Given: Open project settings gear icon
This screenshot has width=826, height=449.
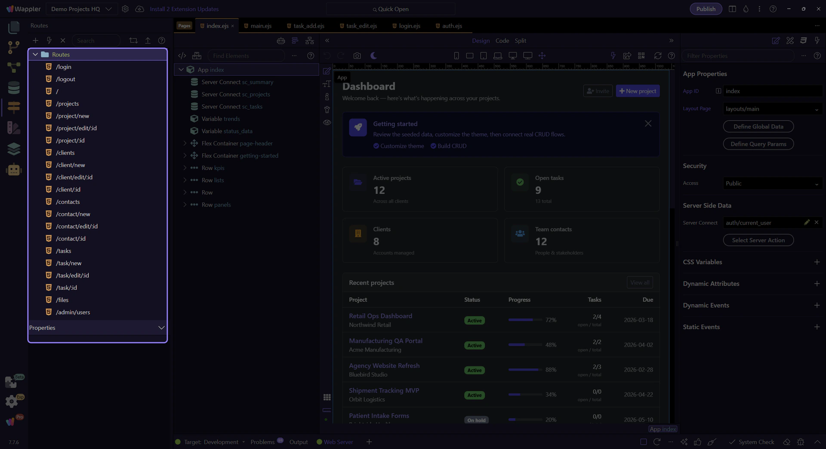Looking at the screenshot, I should 125,9.
